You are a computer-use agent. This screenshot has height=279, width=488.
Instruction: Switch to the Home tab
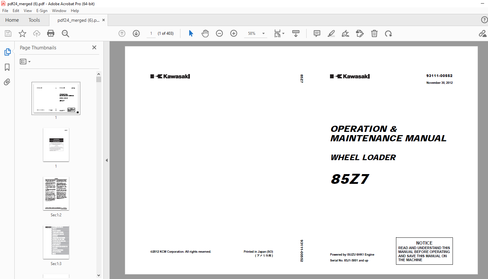pos(12,20)
